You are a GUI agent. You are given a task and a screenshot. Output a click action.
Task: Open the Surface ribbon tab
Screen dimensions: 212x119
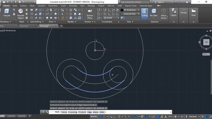(23, 6)
